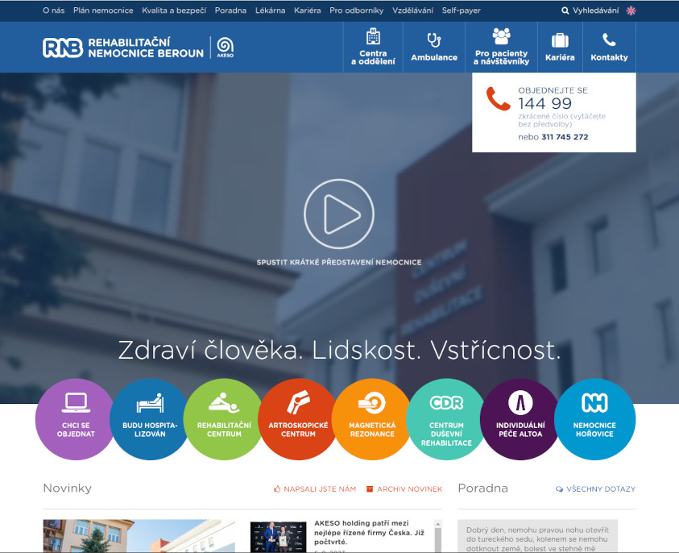Click the thumbs-up icon beside Napsali jste nám
This screenshot has height=553, width=679.
(277, 489)
